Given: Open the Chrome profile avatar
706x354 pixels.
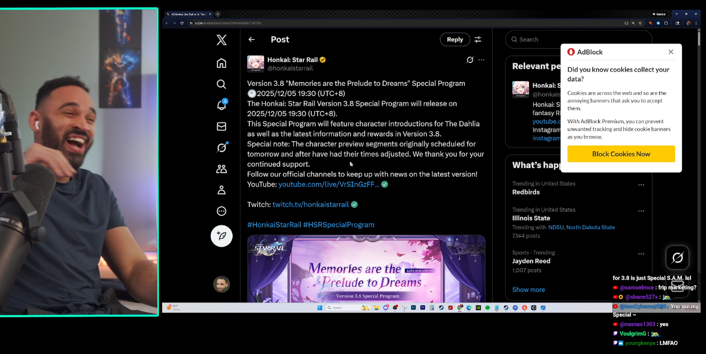Looking at the screenshot, I should coord(688,23).
